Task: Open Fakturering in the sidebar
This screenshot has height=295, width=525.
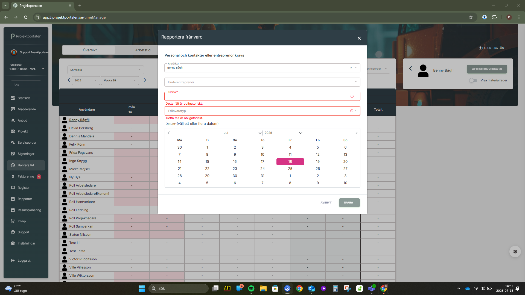Action: (26, 176)
